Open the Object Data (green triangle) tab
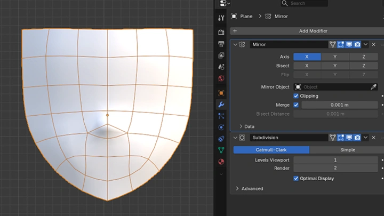The height and width of the screenshot is (216, 384). coord(221,150)
